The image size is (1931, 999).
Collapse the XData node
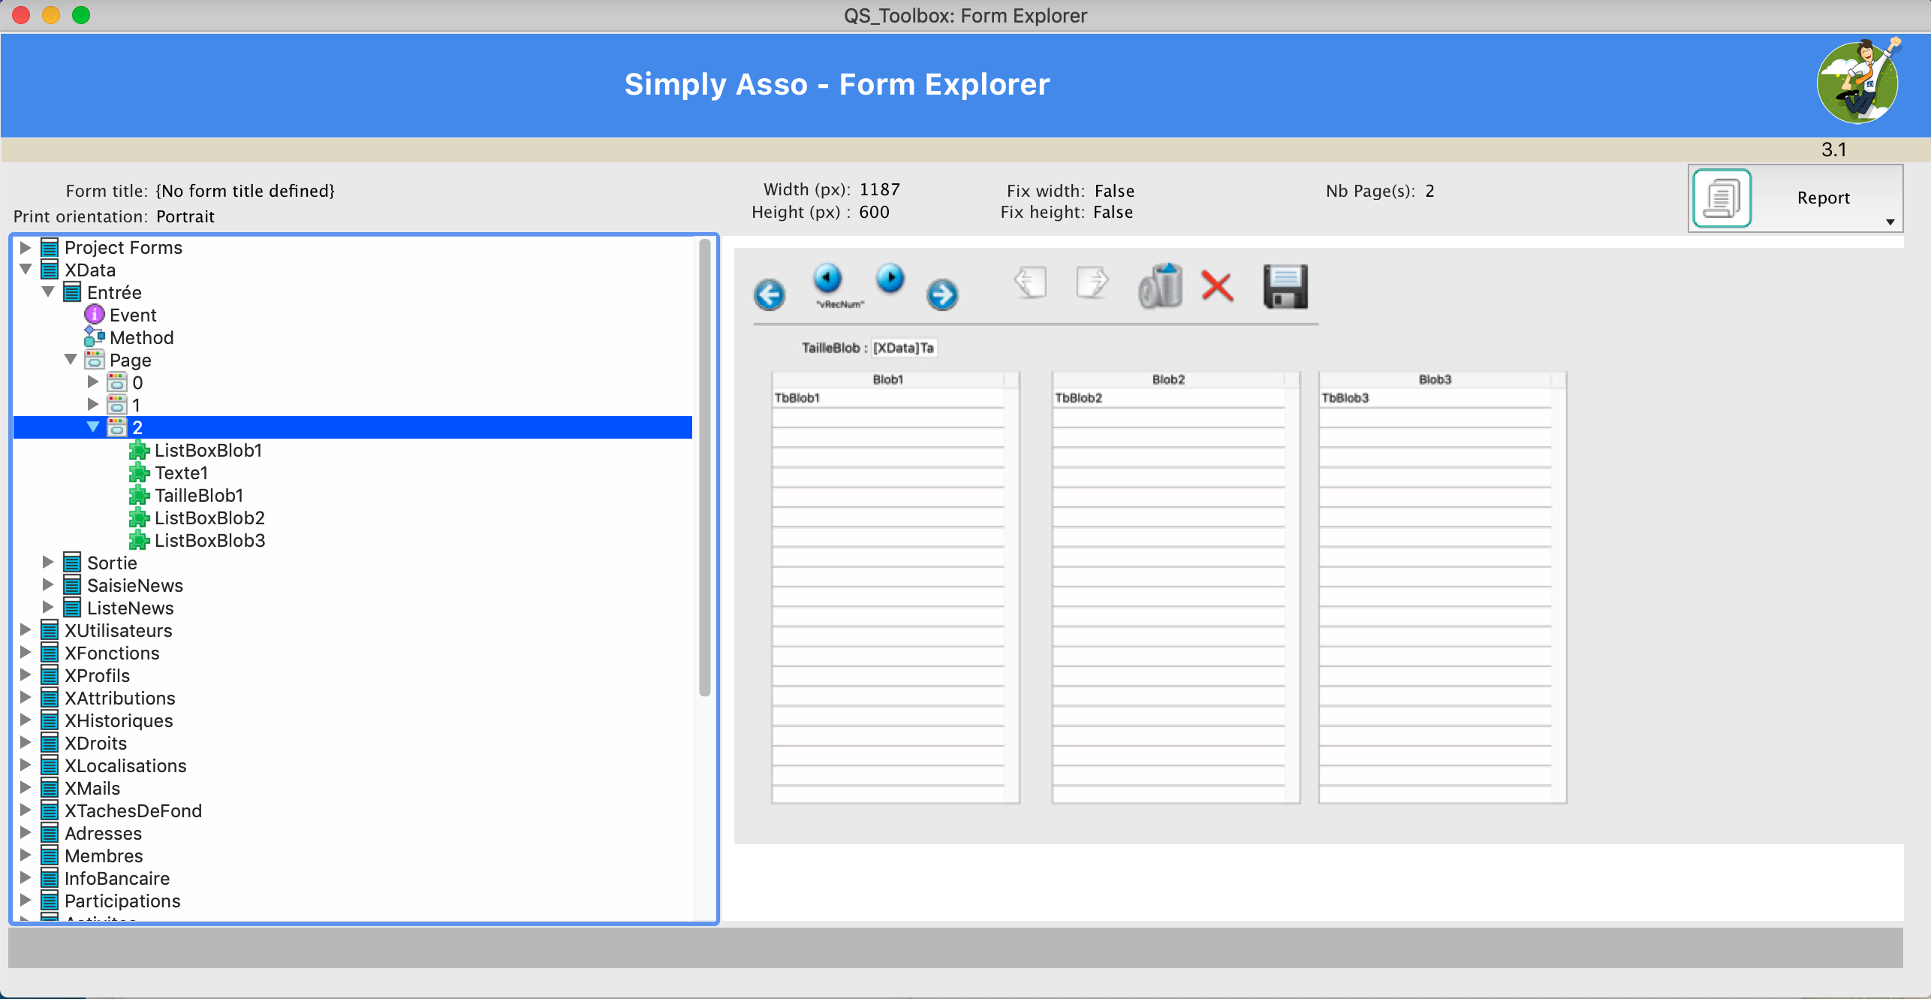tap(26, 270)
